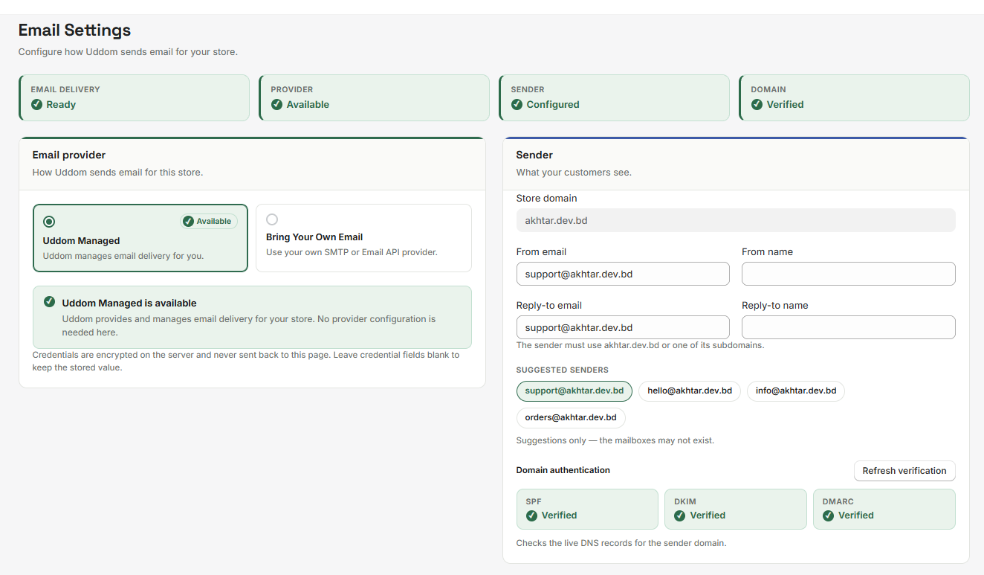The image size is (984, 575).
Task: Click the Uddom Managed is available checkmark
Action: [x=49, y=302]
